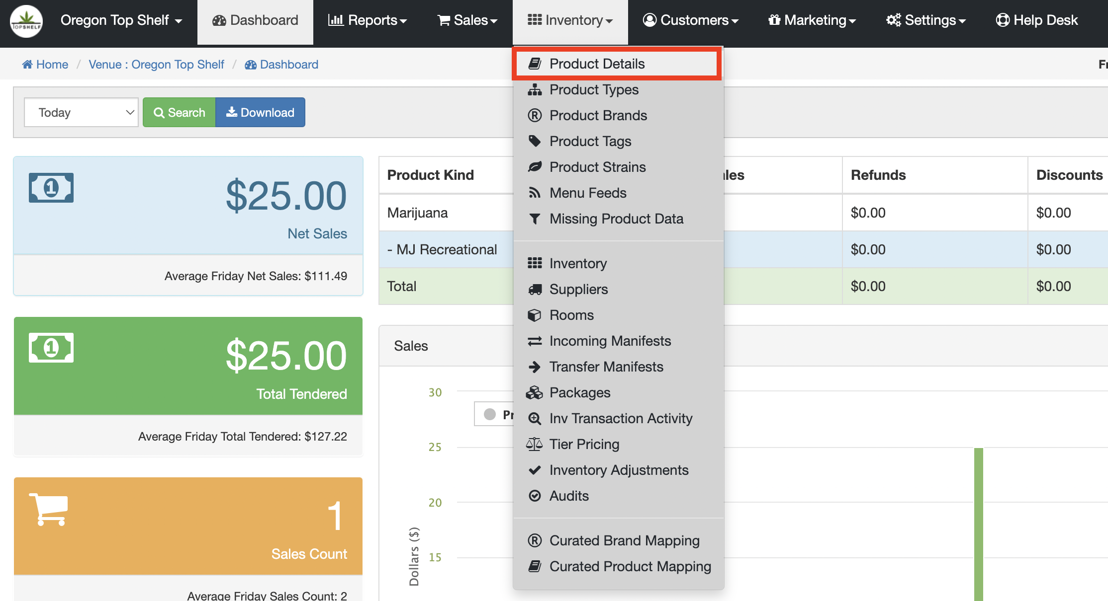This screenshot has height=601, width=1108.
Task: Click the green Search button
Action: (179, 112)
